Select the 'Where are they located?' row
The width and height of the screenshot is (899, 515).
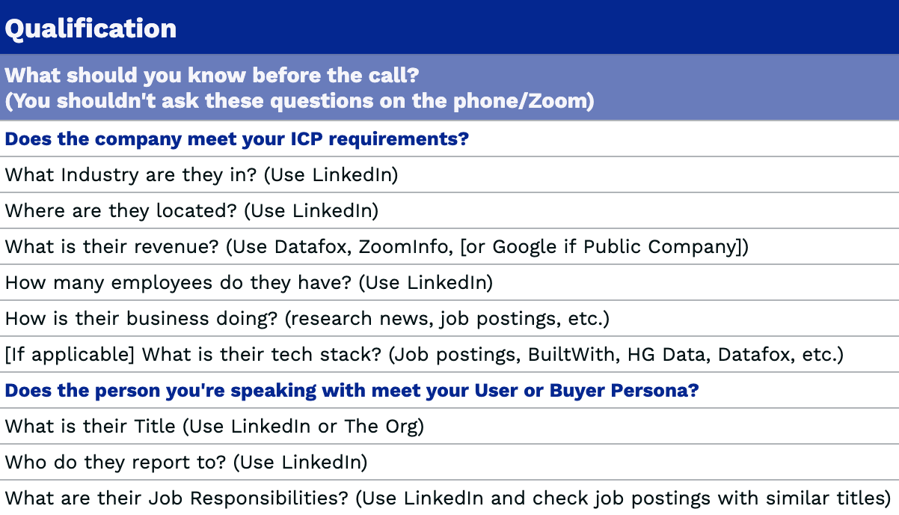[449, 211]
